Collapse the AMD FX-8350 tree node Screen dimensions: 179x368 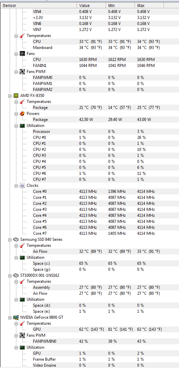10,96
